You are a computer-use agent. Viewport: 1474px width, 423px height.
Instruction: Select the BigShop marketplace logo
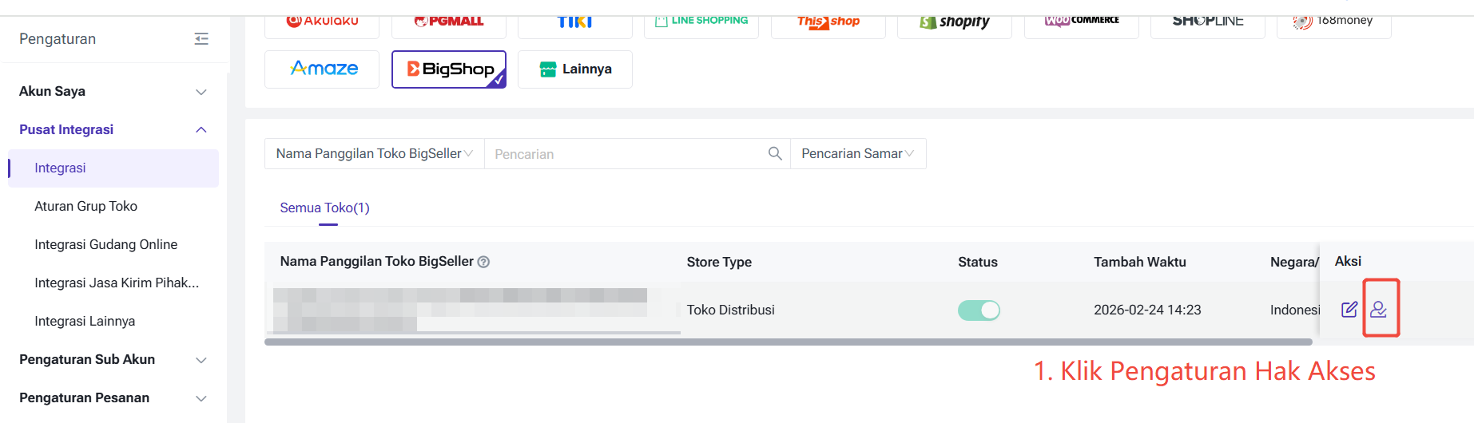point(449,69)
